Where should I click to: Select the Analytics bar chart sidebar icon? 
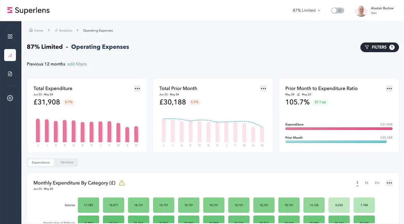[10, 55]
